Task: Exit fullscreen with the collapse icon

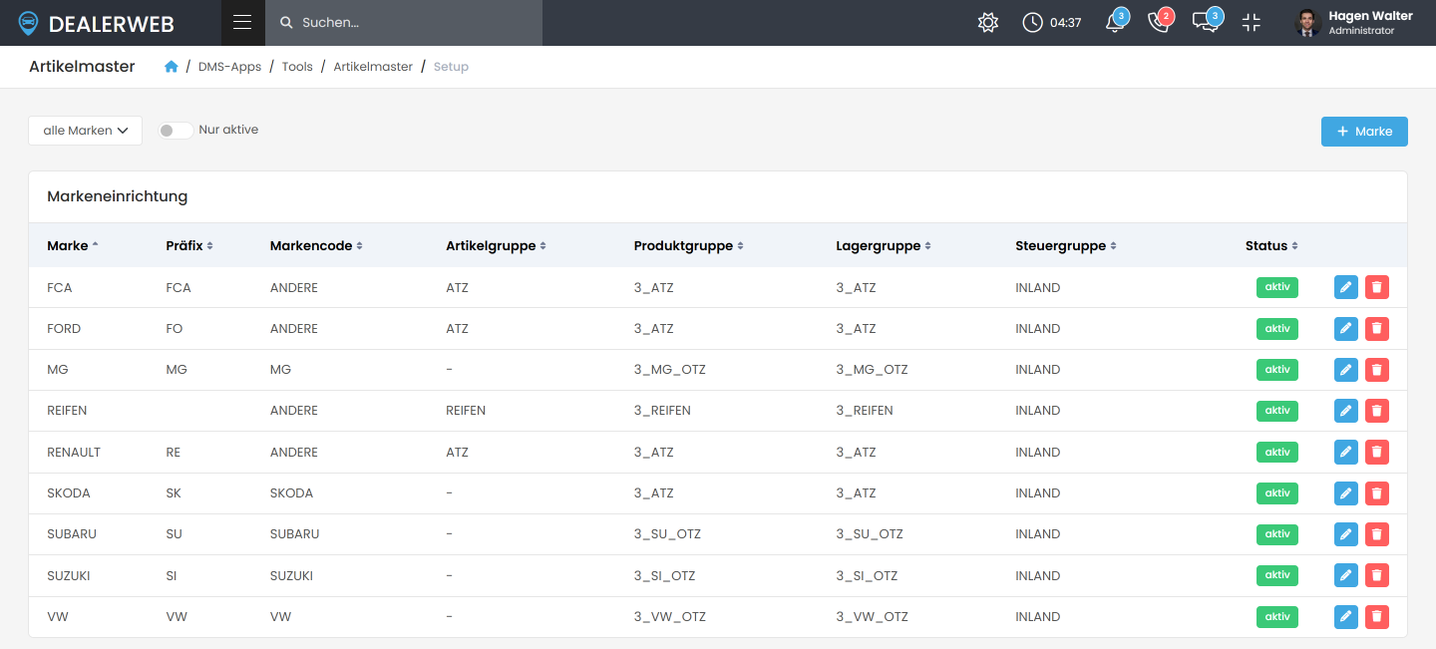Action: tap(1252, 23)
